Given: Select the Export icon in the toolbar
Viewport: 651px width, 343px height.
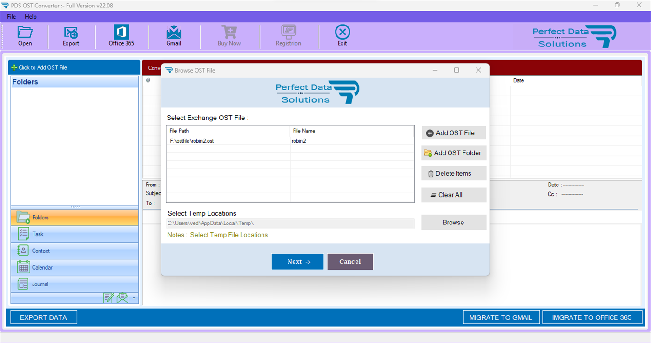Looking at the screenshot, I should pos(71,35).
